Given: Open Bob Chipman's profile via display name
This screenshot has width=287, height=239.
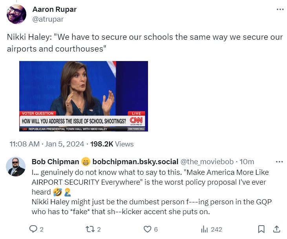Looking at the screenshot, I should coord(55,162).
